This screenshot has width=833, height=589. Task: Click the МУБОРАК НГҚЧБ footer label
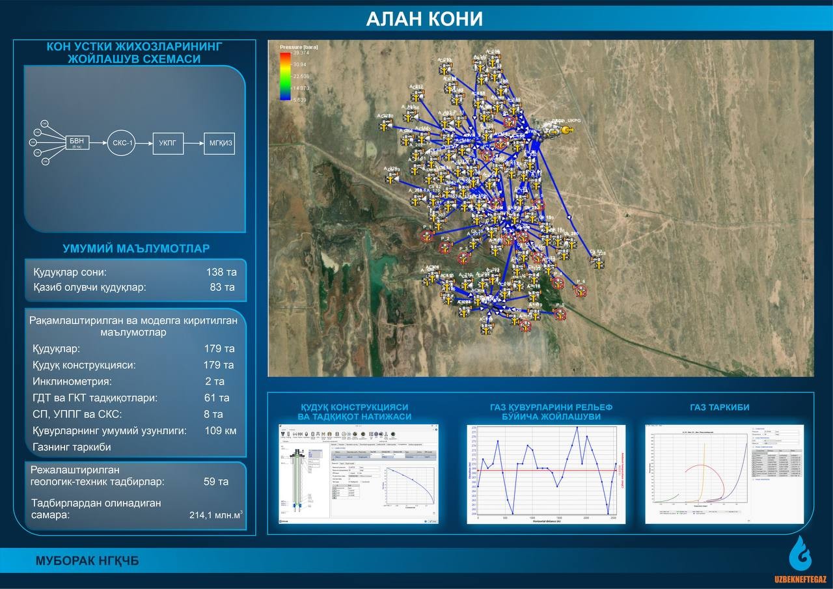pos(87,561)
